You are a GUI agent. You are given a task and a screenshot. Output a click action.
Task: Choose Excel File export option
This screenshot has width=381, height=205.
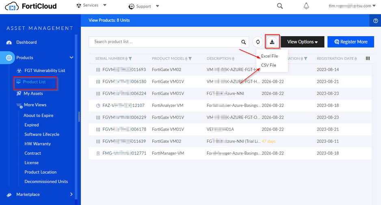point(269,56)
